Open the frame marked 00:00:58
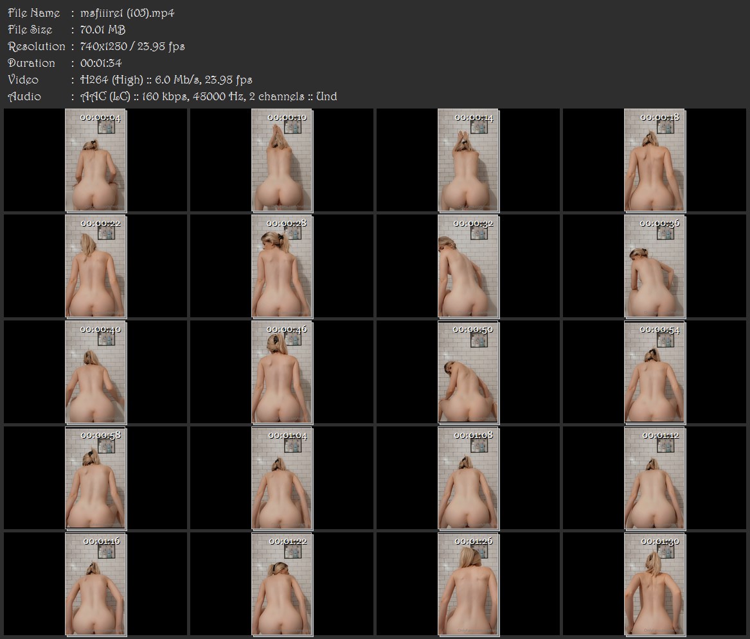The height and width of the screenshot is (639, 750). click(96, 478)
